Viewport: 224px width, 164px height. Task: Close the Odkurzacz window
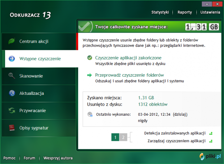click(217, 4)
